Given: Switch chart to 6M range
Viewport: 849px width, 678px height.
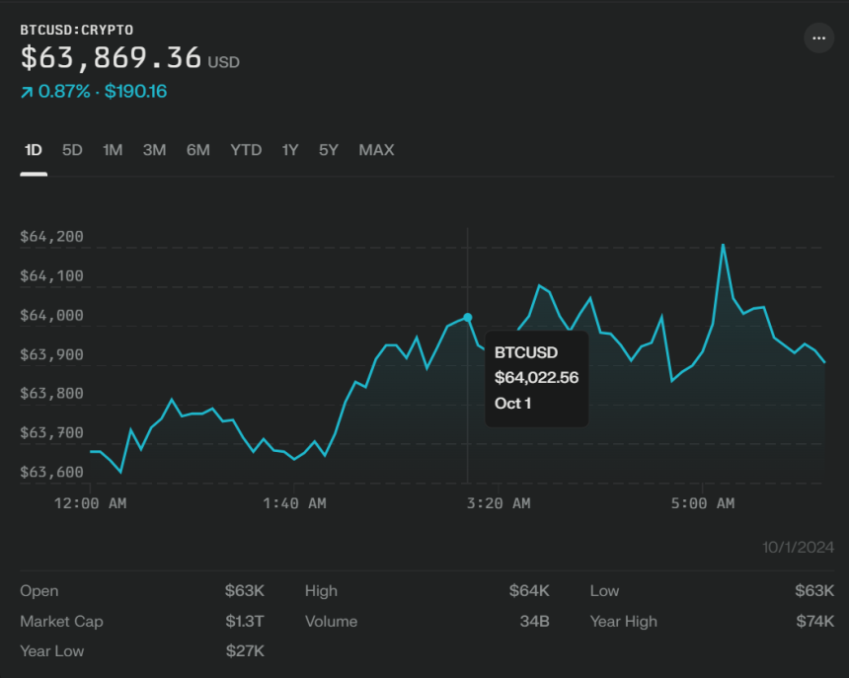Looking at the screenshot, I should (x=198, y=150).
